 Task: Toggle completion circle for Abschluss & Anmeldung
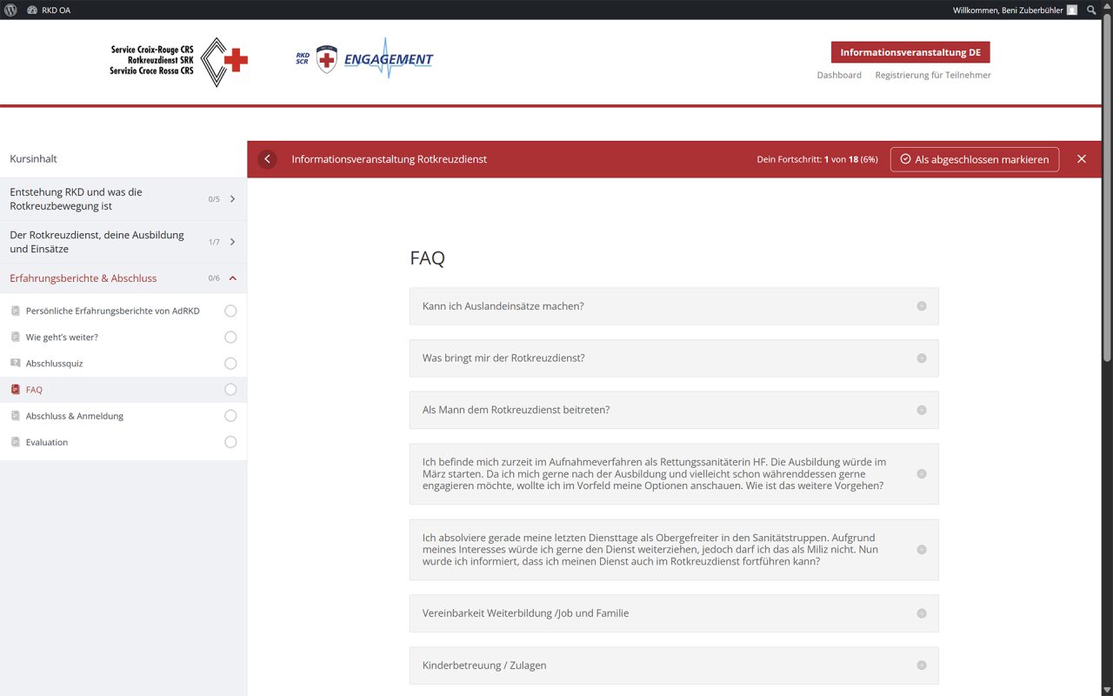click(x=230, y=416)
